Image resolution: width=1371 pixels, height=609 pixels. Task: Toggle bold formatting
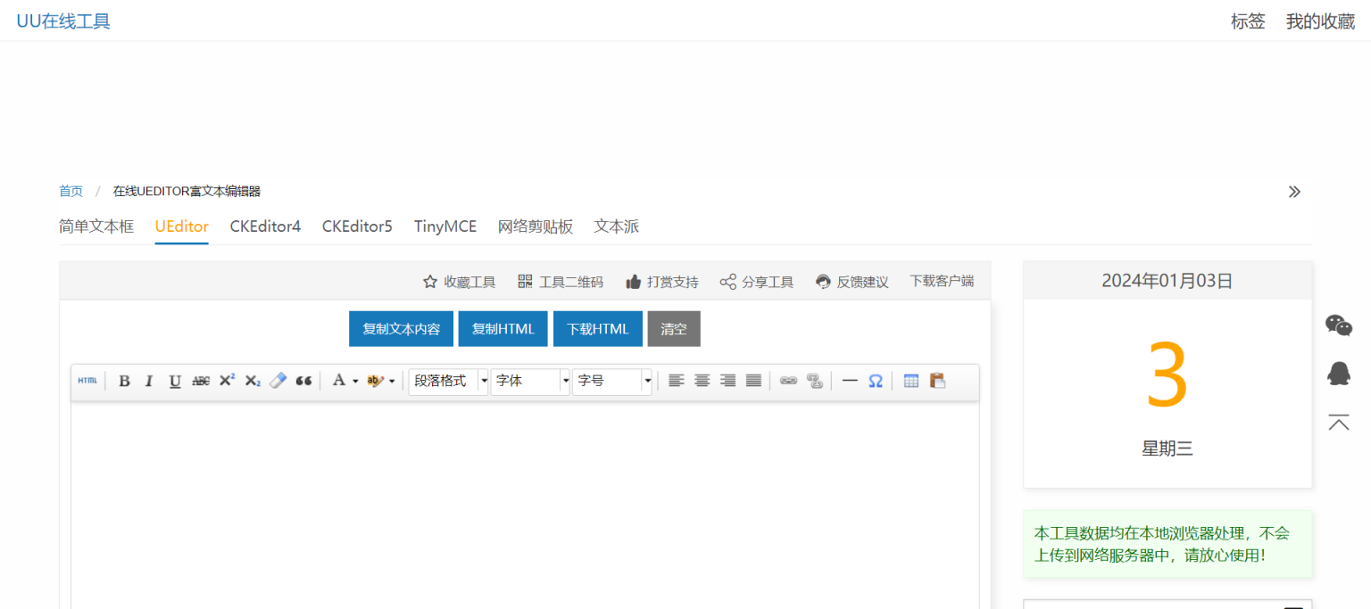tap(124, 381)
